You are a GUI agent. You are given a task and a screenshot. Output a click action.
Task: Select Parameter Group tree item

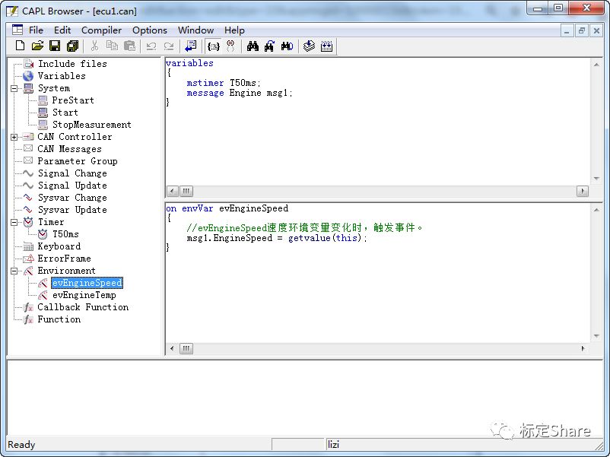point(78,161)
